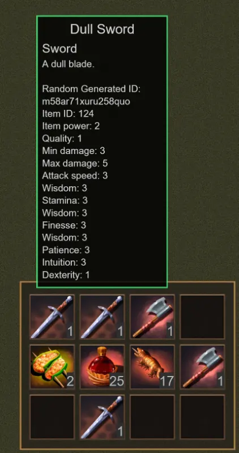
Task: Click the Max damage: 5 stat
Action: pos(75,163)
